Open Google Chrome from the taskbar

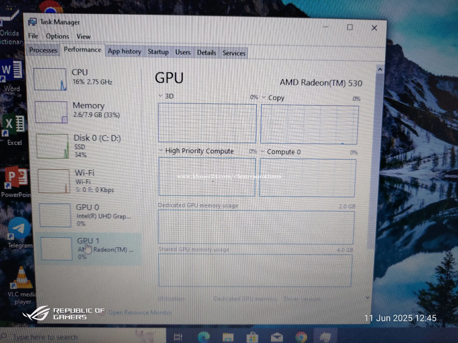coord(301,337)
